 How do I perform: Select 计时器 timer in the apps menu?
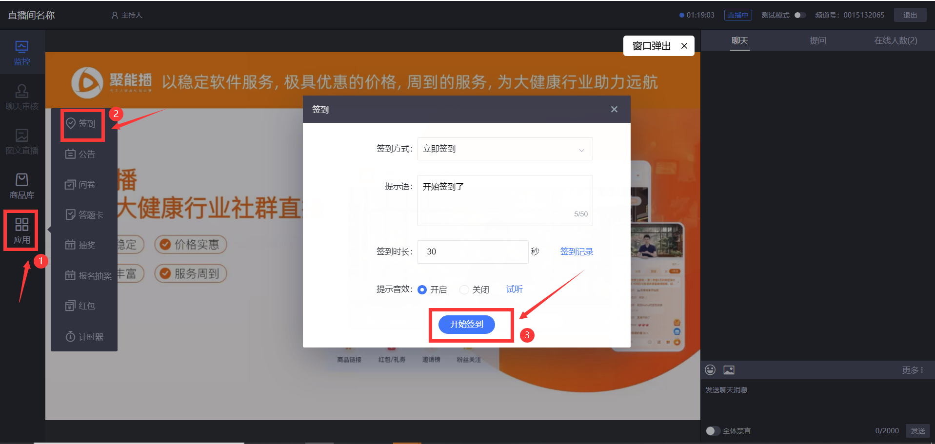pos(84,337)
